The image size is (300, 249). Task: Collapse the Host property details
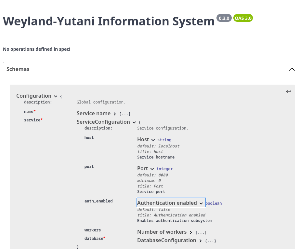coord(153,140)
